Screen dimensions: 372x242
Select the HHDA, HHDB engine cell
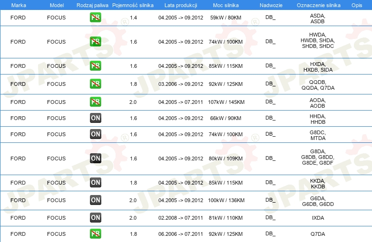click(318, 119)
